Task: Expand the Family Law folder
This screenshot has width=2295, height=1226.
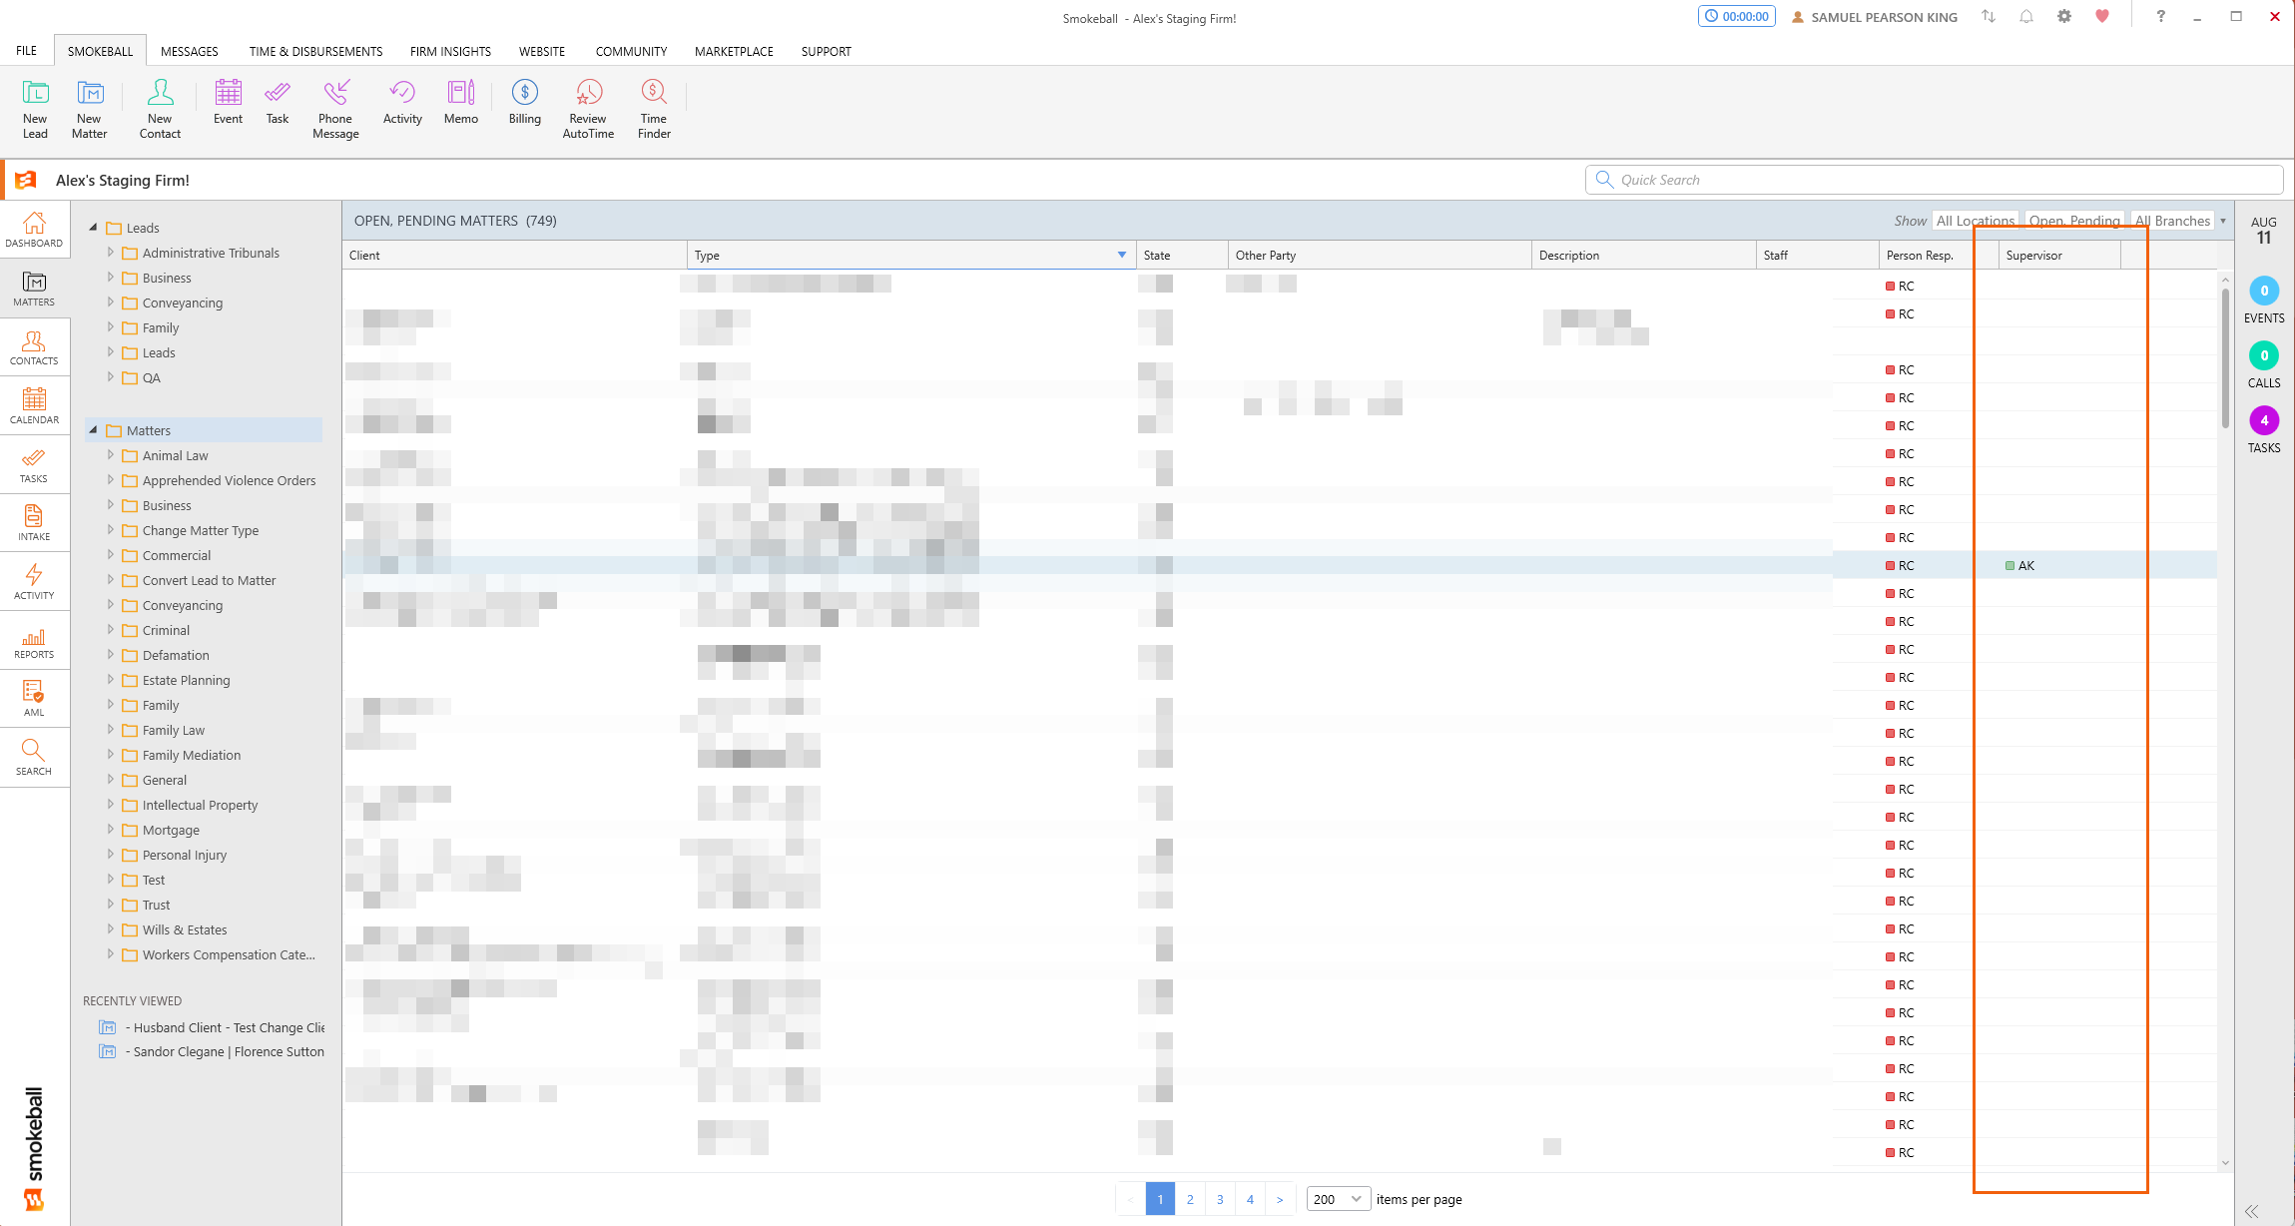Action: 110,730
